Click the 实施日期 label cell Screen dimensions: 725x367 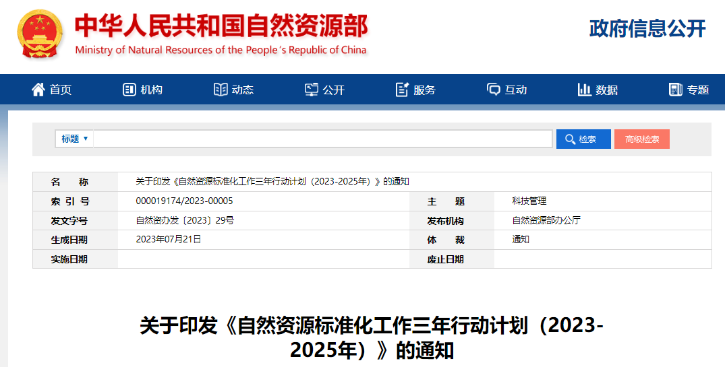(x=76, y=259)
